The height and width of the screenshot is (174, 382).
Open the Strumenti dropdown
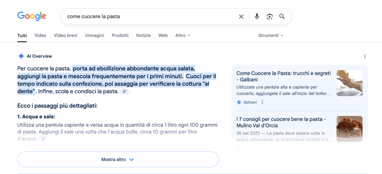[x=270, y=35]
